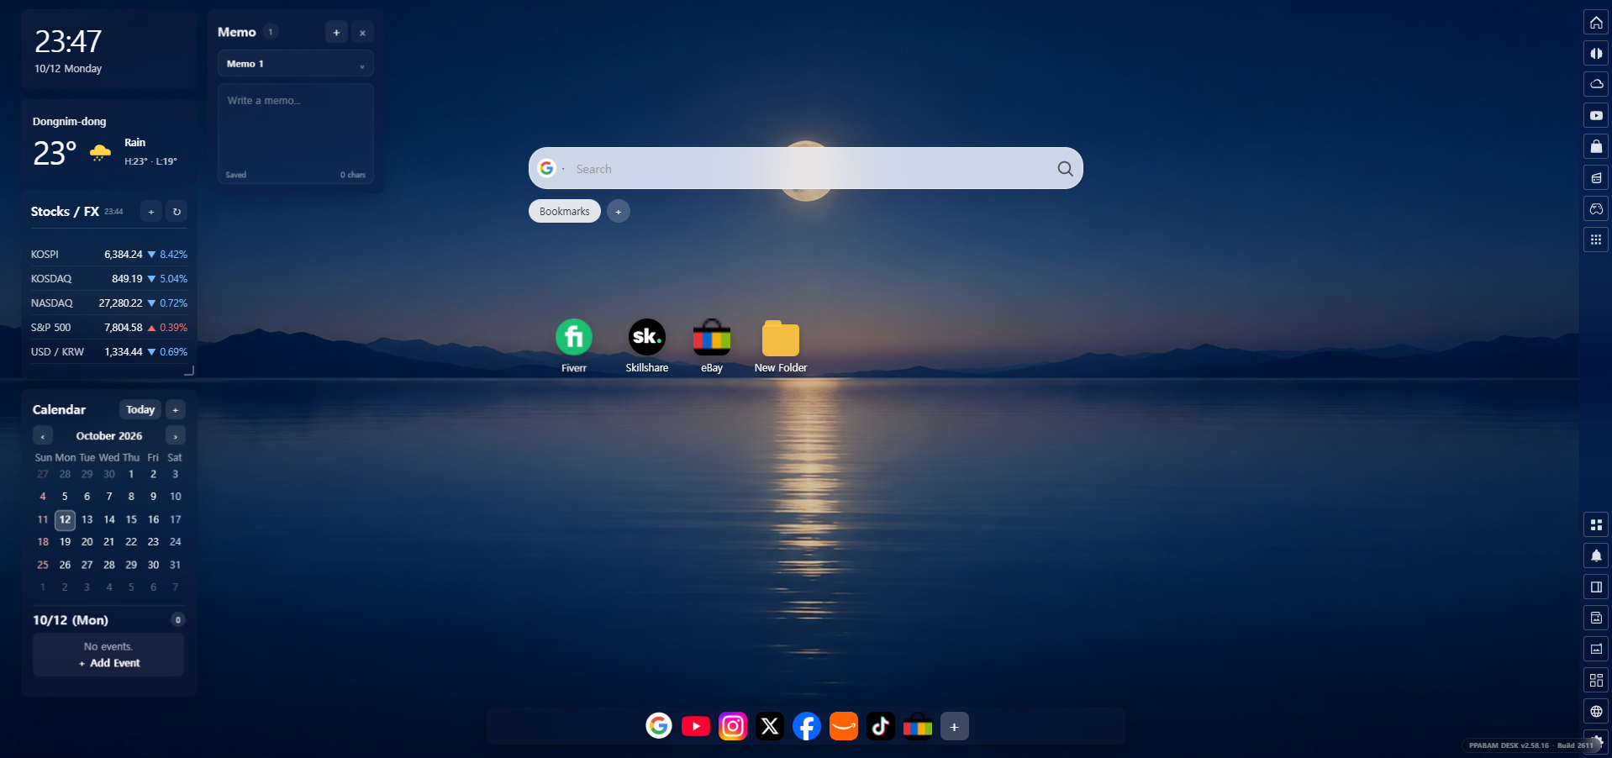Screen dimensions: 1612x758
Task: Click the notification bell icon
Action: [1596, 555]
